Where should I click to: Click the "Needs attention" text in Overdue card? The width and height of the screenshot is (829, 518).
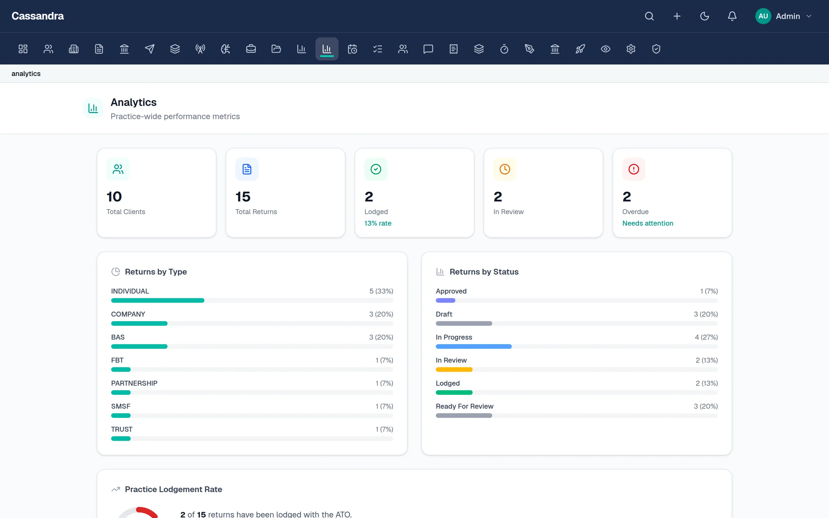click(x=648, y=223)
